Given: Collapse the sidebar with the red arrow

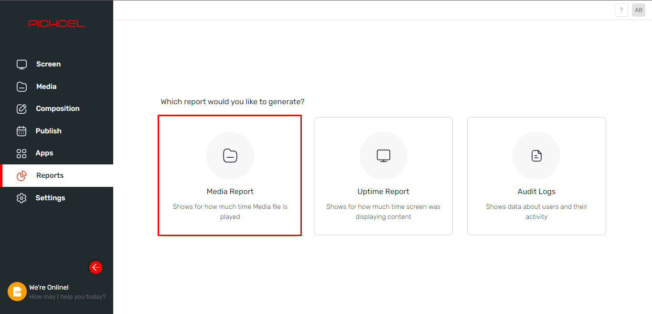Looking at the screenshot, I should coord(96,267).
